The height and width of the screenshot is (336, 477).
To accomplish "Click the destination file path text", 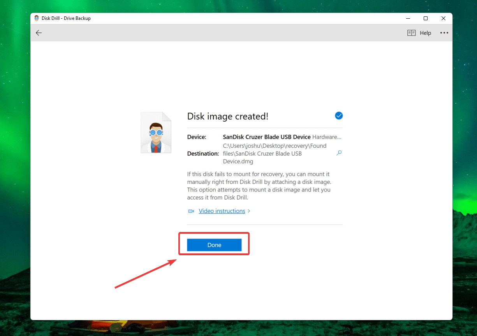I will click(x=275, y=153).
